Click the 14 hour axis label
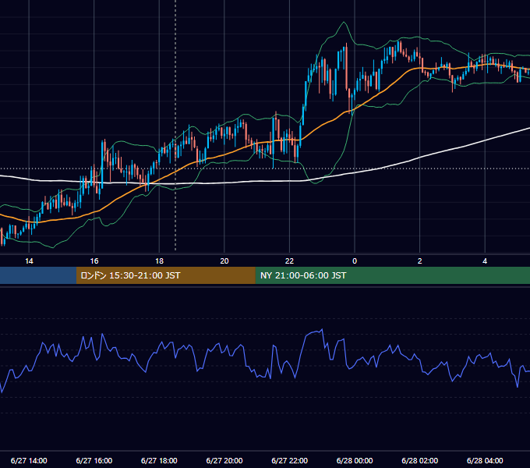530x468 pixels. 29,261
